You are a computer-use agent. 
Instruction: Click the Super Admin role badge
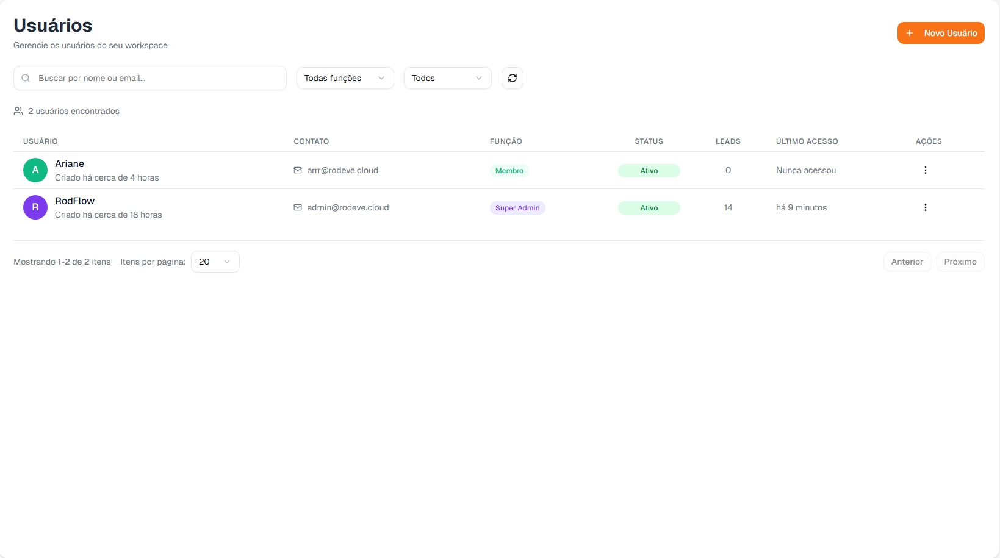517,208
